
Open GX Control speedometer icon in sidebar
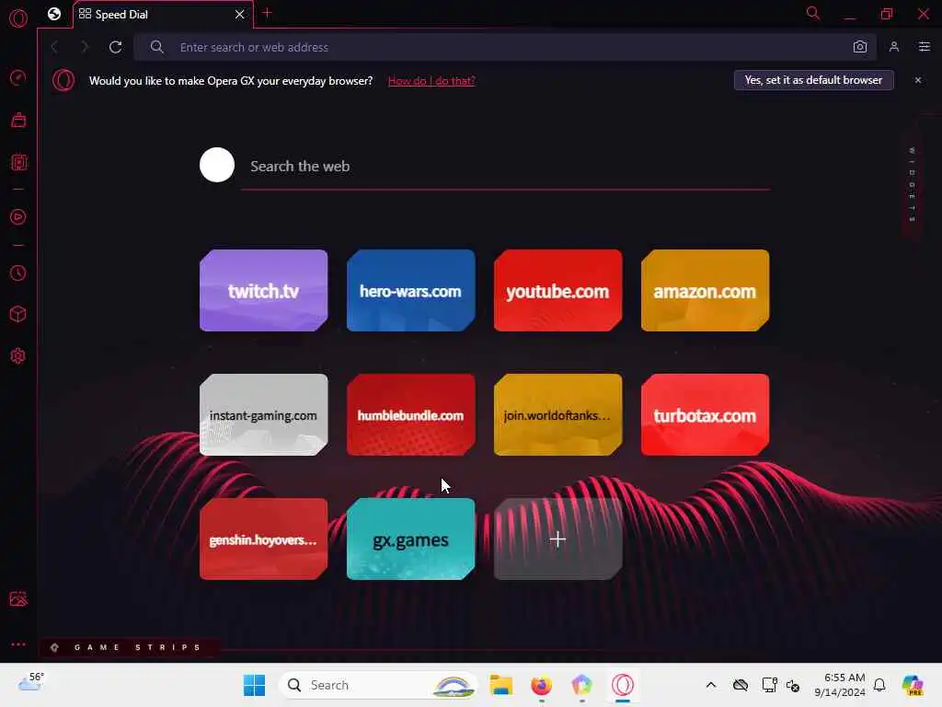18,78
